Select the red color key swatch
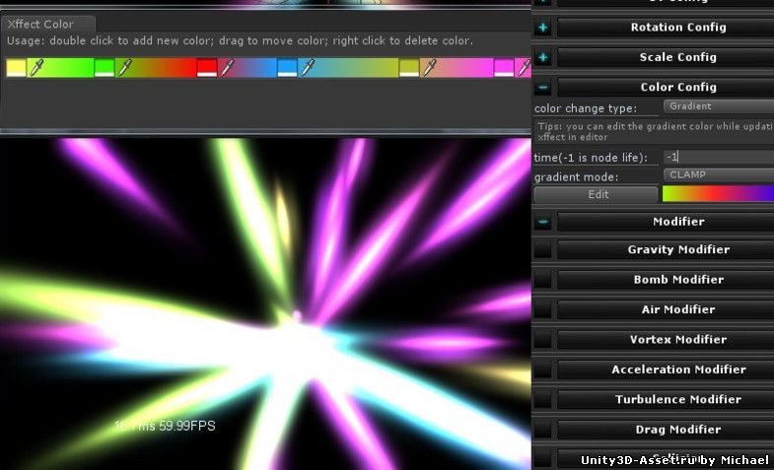 coord(206,68)
